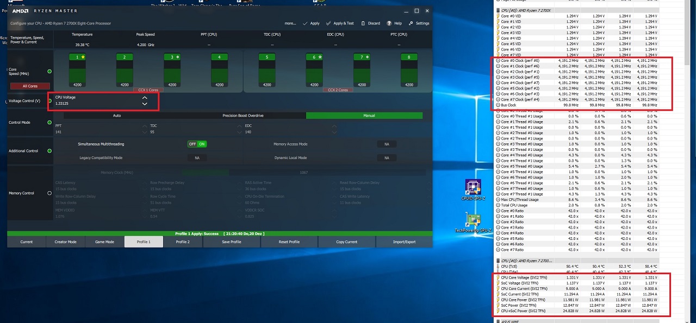
Task: Open the Current profile tab
Action: point(27,242)
